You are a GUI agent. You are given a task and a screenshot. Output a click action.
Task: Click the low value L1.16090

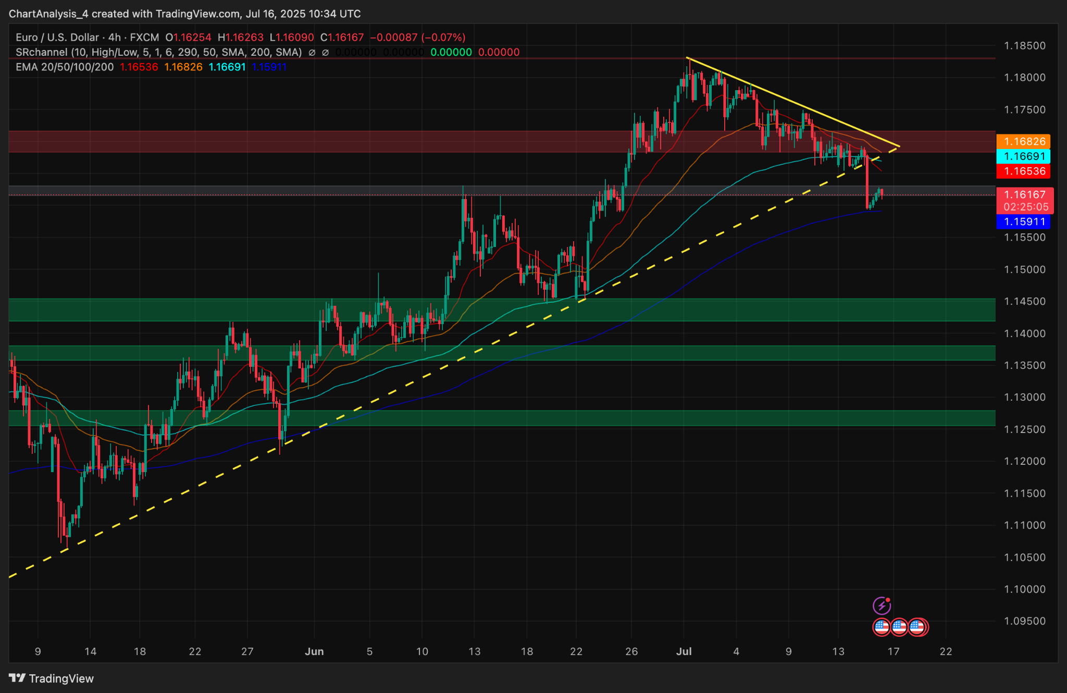click(x=292, y=38)
